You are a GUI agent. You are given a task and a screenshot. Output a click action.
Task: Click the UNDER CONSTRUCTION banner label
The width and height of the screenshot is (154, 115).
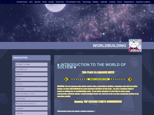point(98,79)
